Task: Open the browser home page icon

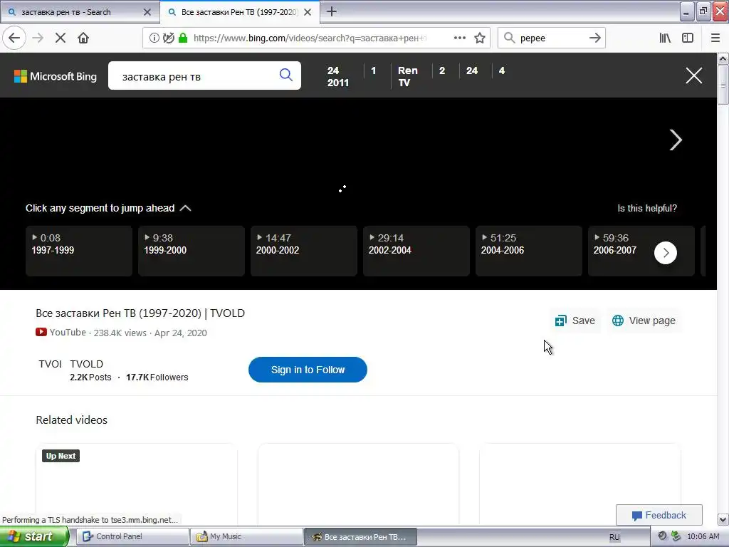Action: coord(83,38)
